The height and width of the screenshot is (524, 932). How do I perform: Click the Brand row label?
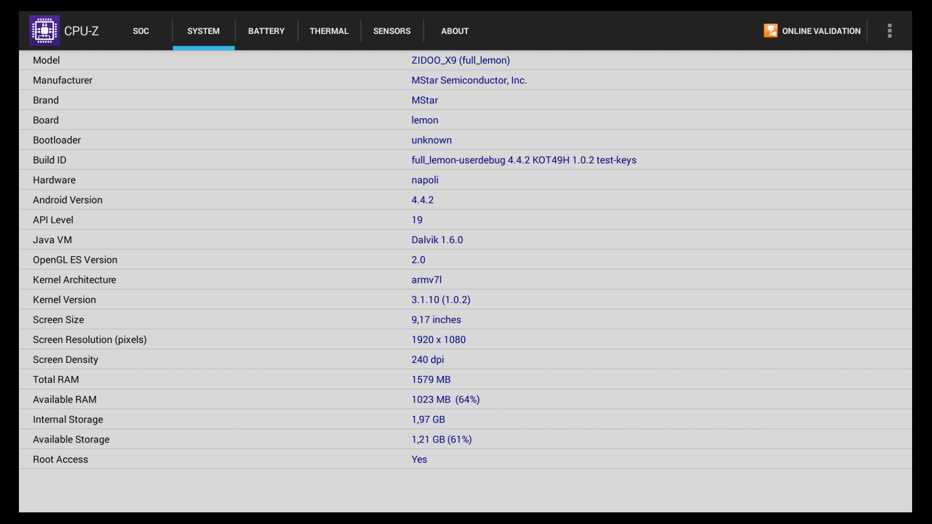coord(46,100)
